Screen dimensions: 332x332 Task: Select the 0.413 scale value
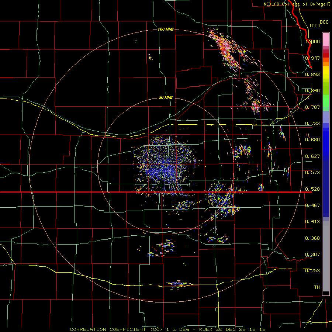point(312,222)
